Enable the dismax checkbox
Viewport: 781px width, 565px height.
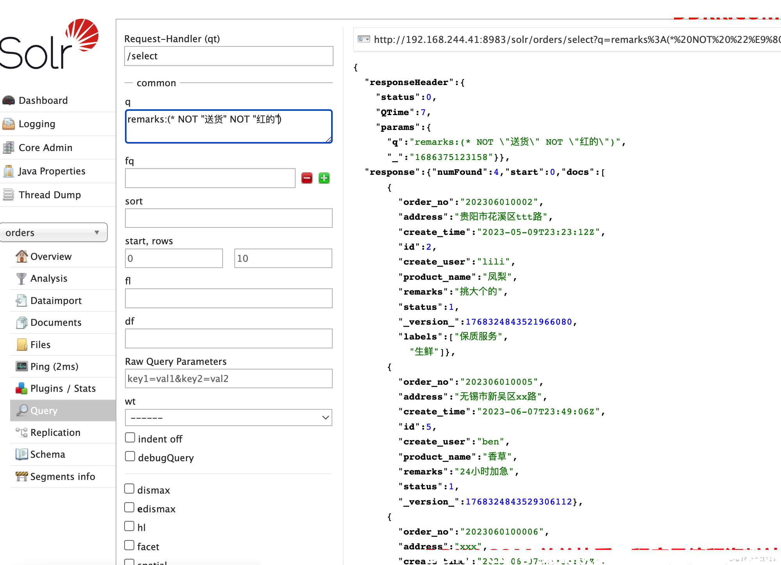tap(129, 489)
